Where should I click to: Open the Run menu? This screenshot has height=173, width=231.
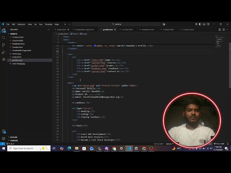41,24
